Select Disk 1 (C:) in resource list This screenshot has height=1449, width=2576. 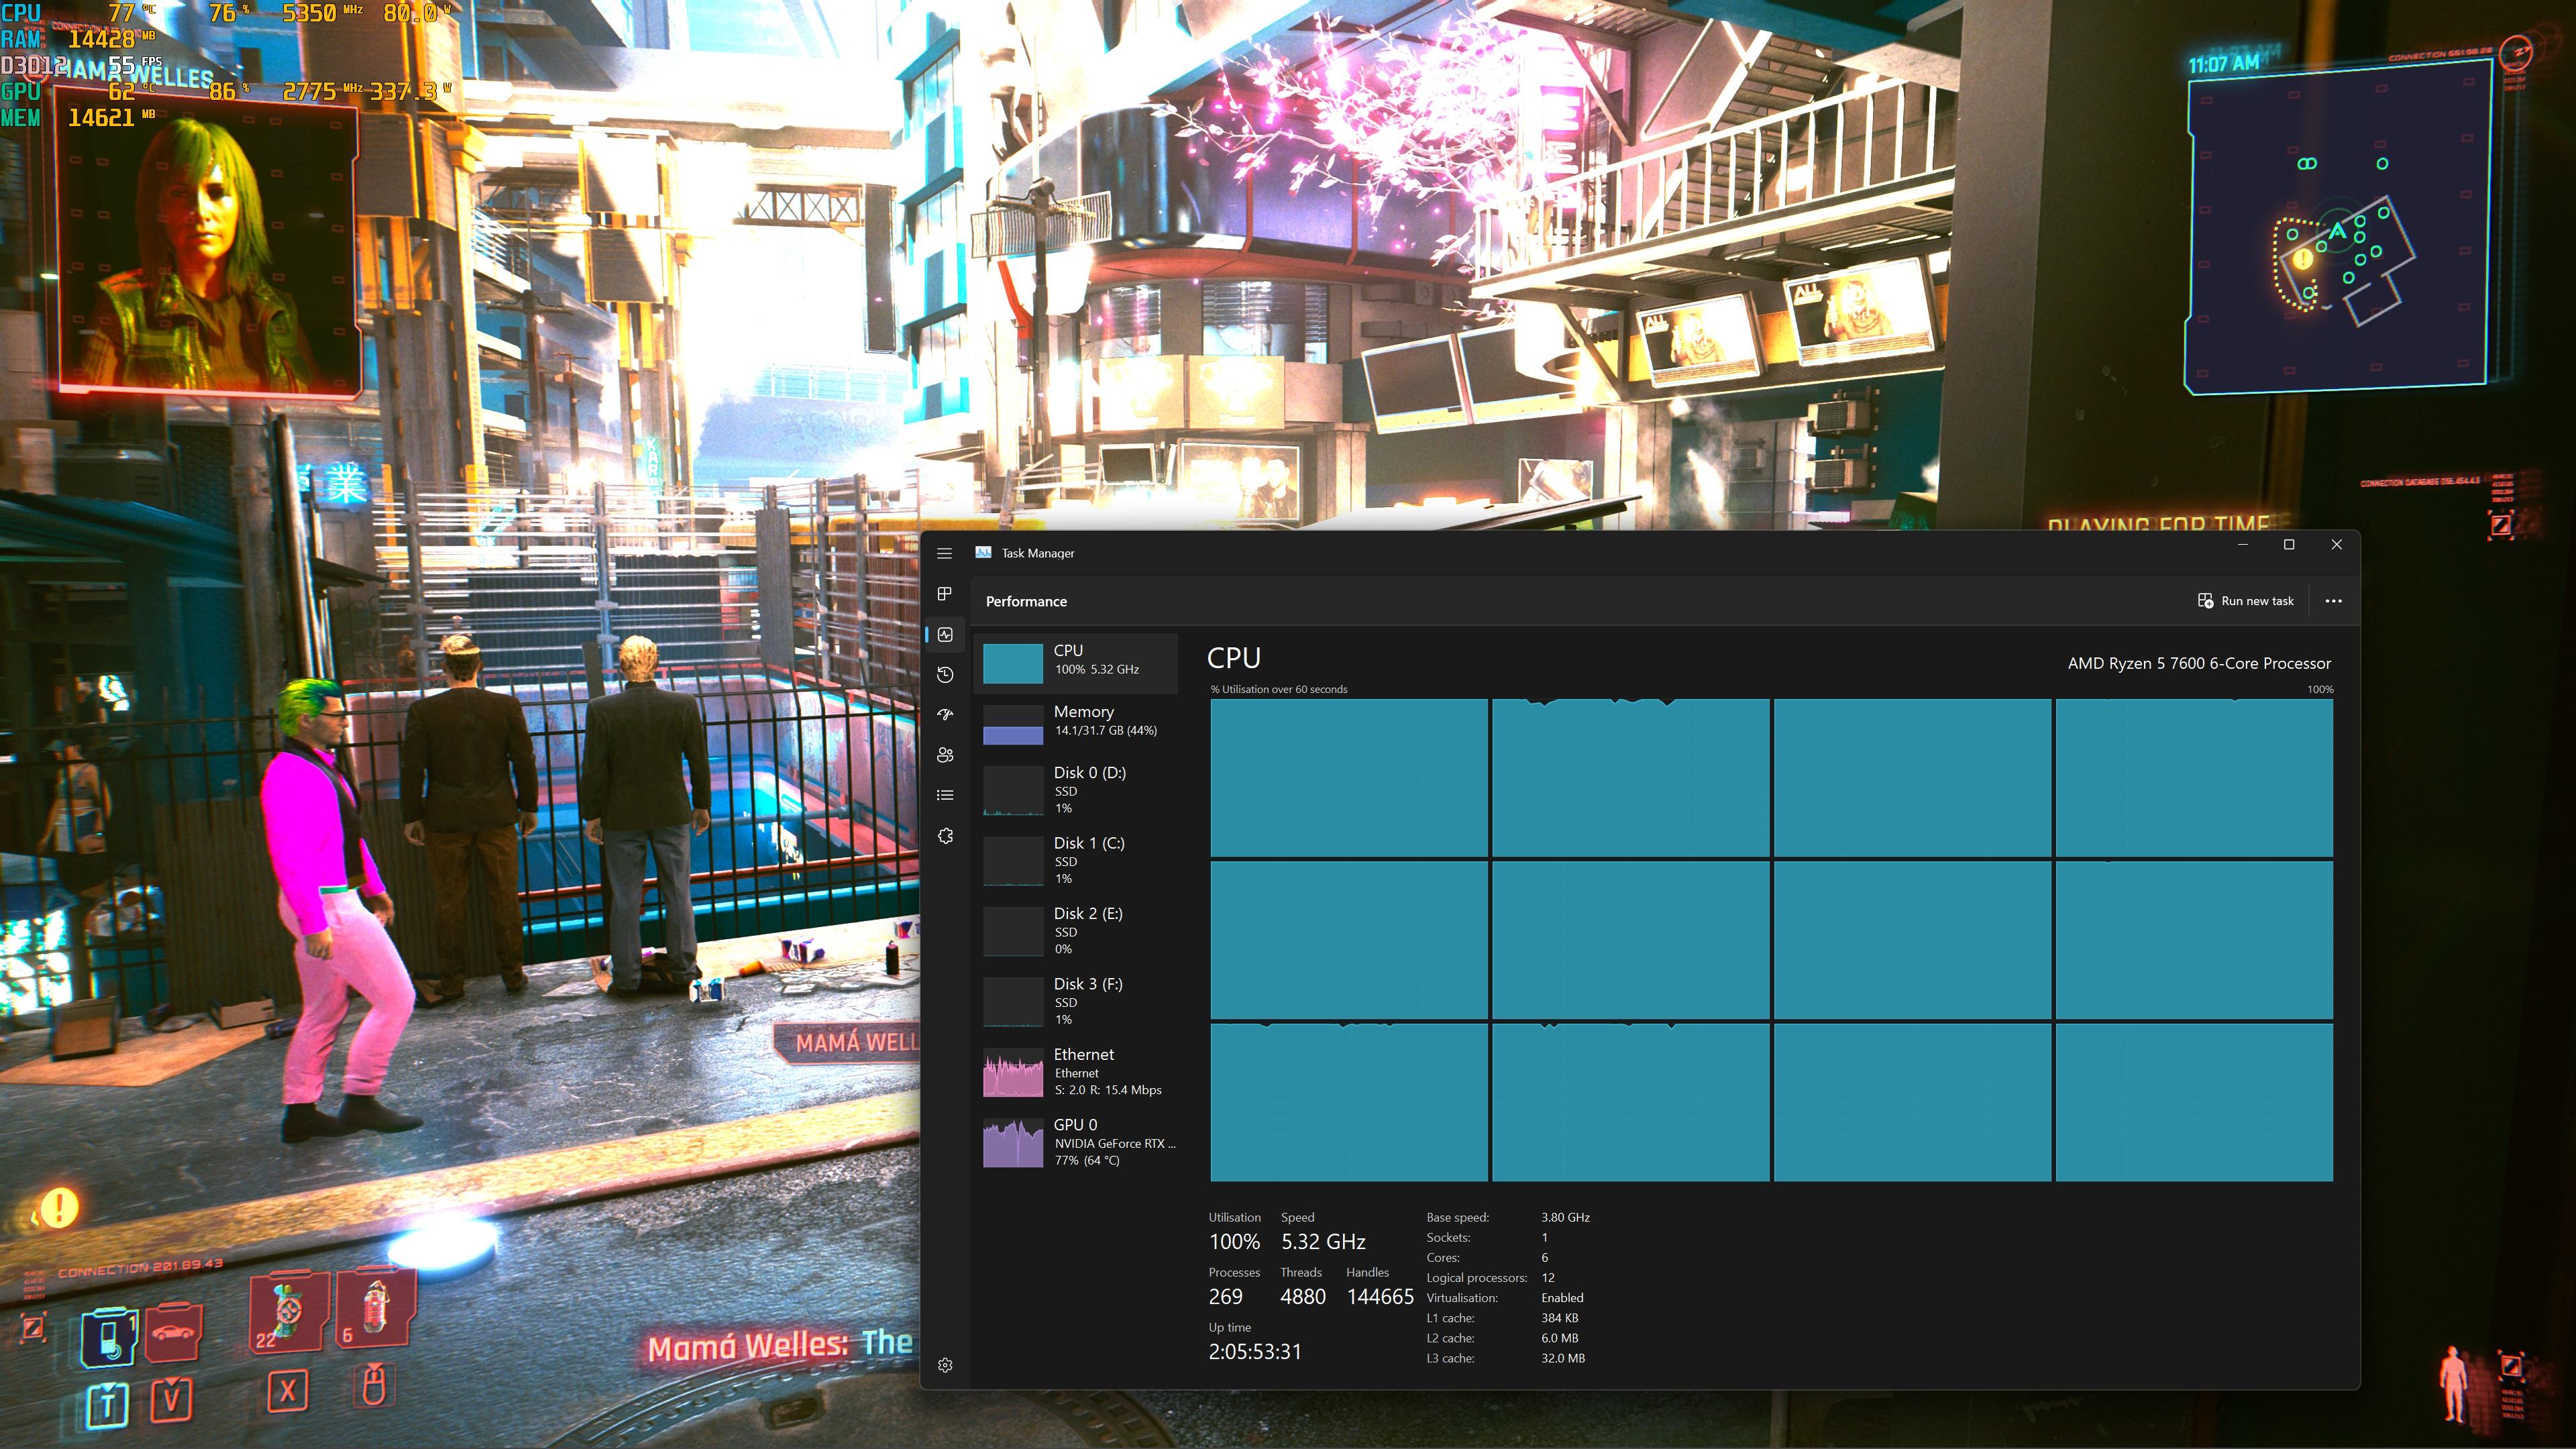tap(1076, 860)
